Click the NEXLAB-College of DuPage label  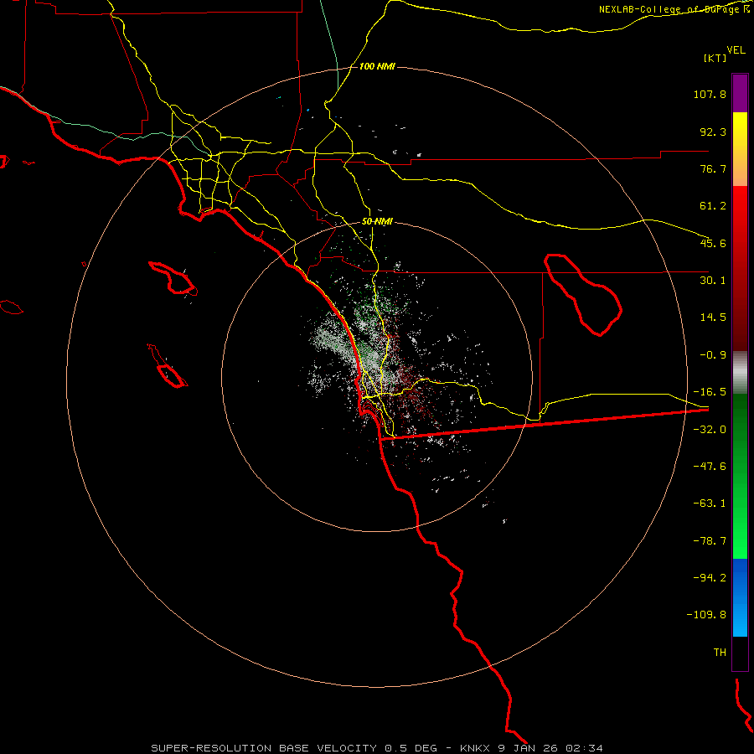pyautogui.click(x=670, y=9)
